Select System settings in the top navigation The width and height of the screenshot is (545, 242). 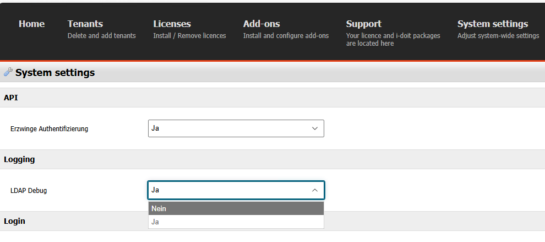(492, 24)
